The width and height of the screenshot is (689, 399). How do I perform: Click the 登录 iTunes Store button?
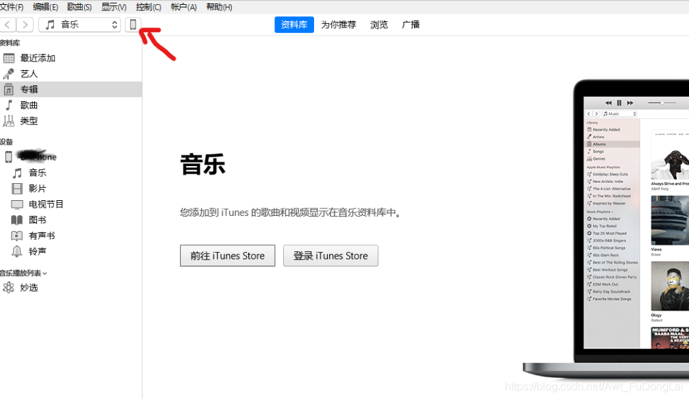click(x=330, y=256)
